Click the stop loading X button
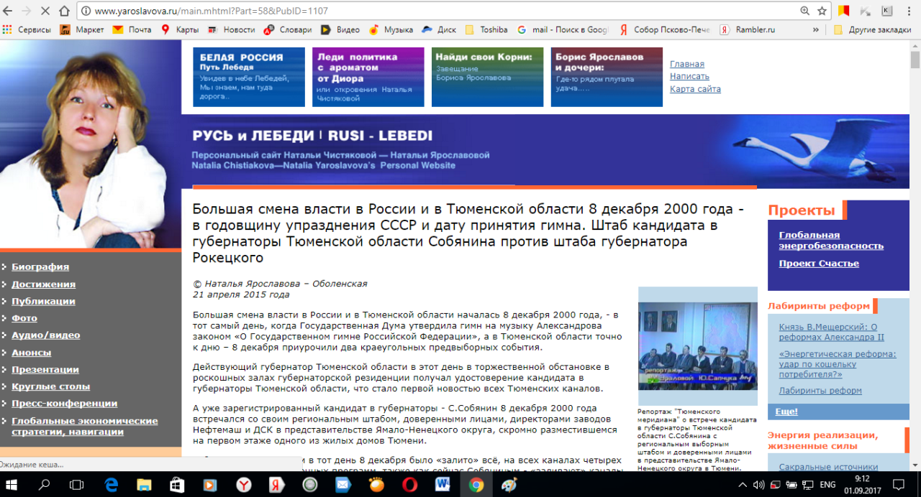921x497 pixels. [45, 11]
